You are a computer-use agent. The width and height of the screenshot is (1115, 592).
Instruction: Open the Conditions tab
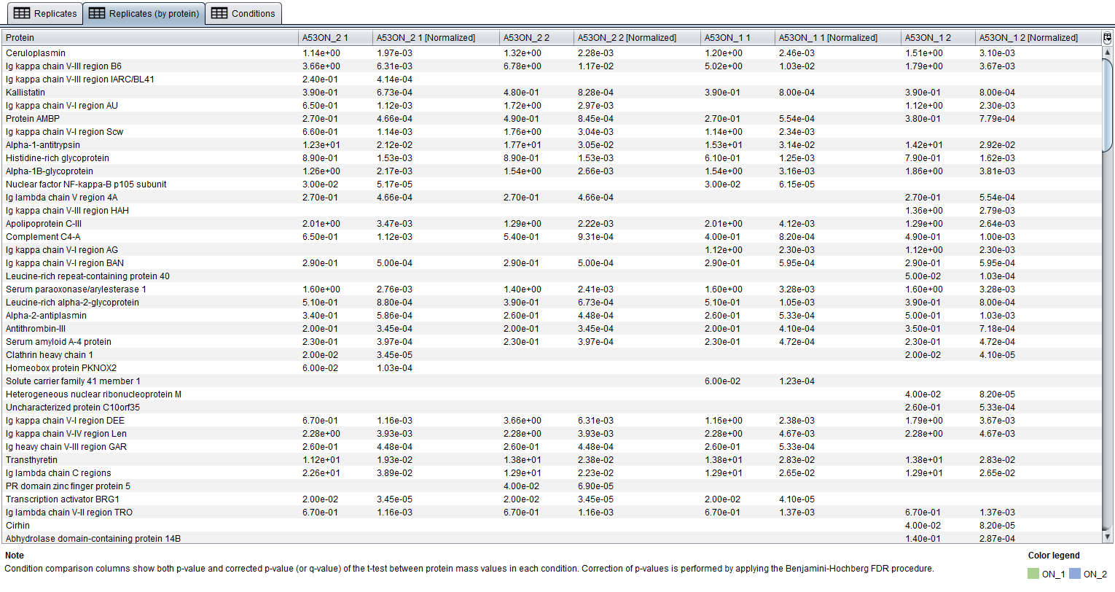point(243,13)
